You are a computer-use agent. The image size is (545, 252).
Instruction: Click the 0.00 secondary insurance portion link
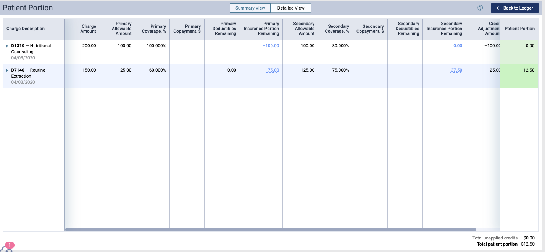click(x=458, y=46)
